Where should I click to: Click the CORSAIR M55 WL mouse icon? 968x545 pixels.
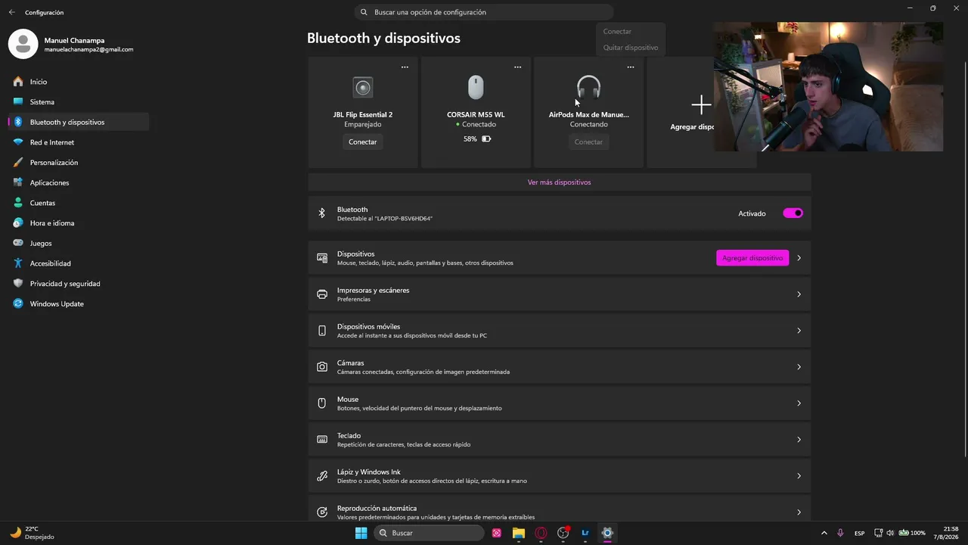(x=476, y=87)
